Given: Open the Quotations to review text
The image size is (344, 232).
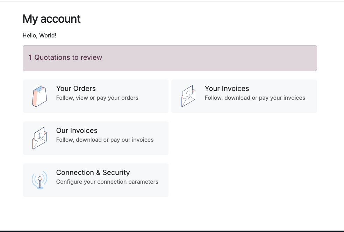Looking at the screenshot, I should [68, 57].
